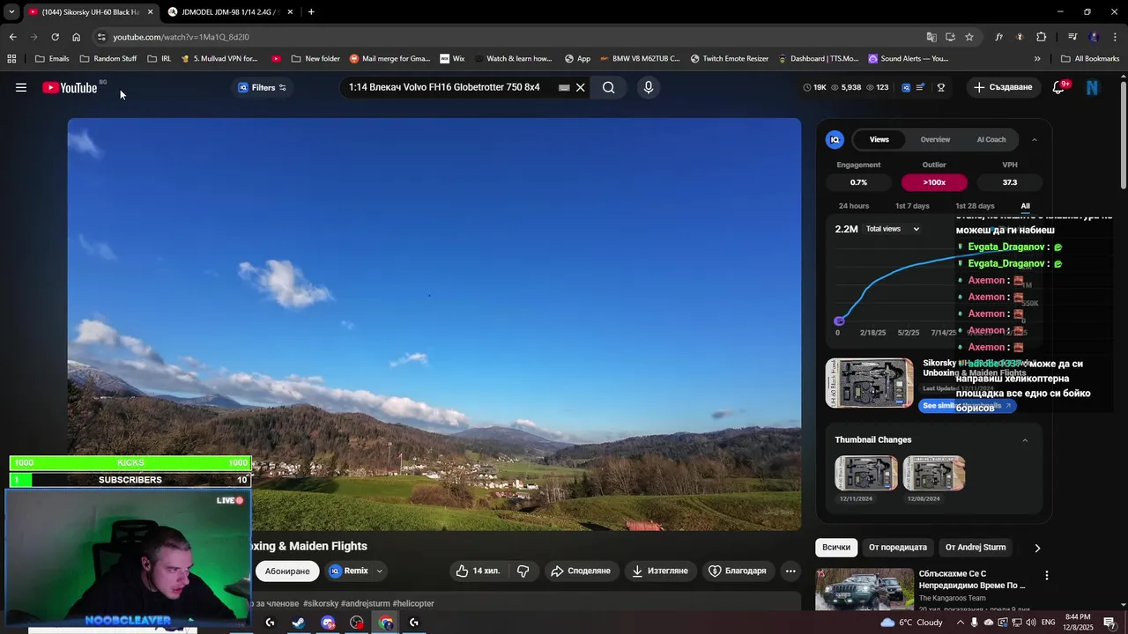
Task: Clear the YouTube search box text
Action: coord(580,87)
